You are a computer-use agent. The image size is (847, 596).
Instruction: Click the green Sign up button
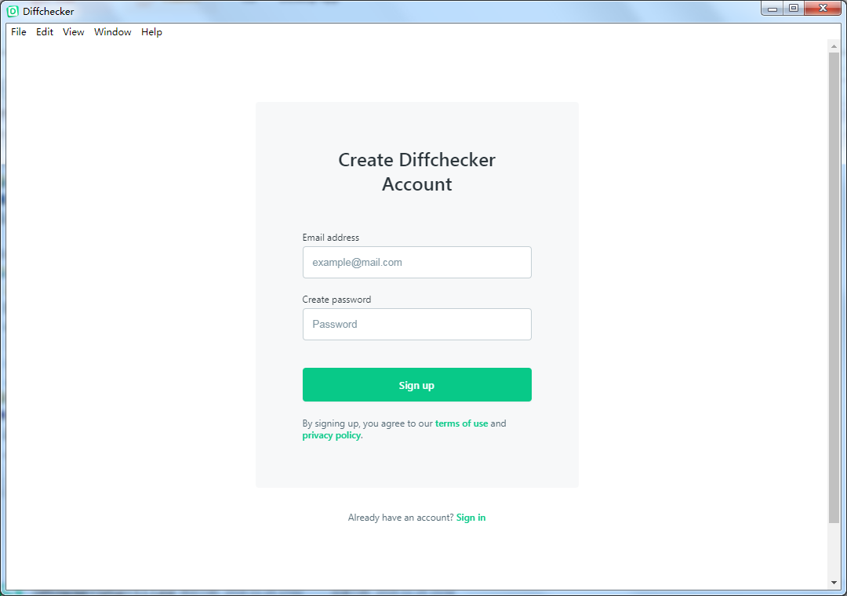coord(417,385)
